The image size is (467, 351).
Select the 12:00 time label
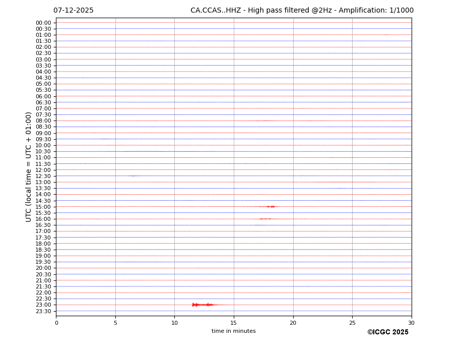43,170
